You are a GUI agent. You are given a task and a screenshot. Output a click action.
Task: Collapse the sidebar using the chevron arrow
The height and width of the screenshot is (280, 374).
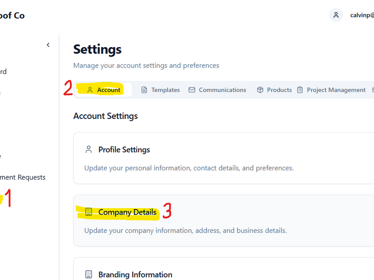tap(48, 44)
